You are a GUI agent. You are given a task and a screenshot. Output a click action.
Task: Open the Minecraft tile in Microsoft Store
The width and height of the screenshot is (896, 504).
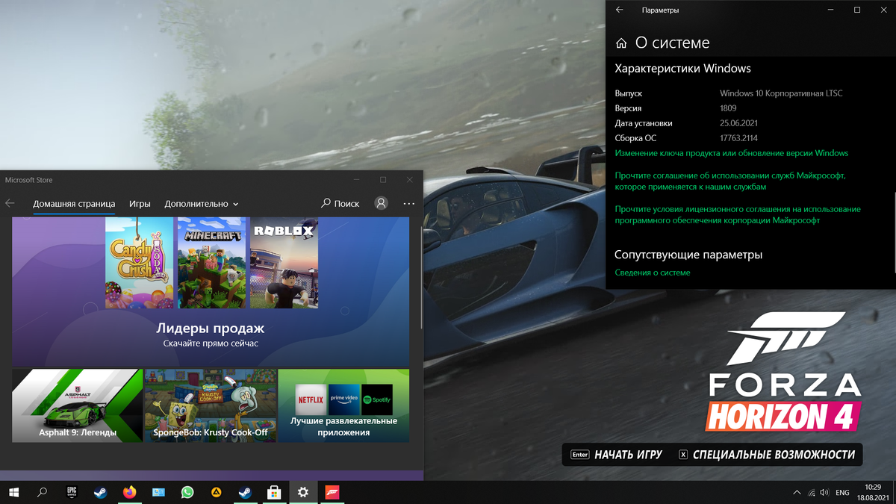213,261
